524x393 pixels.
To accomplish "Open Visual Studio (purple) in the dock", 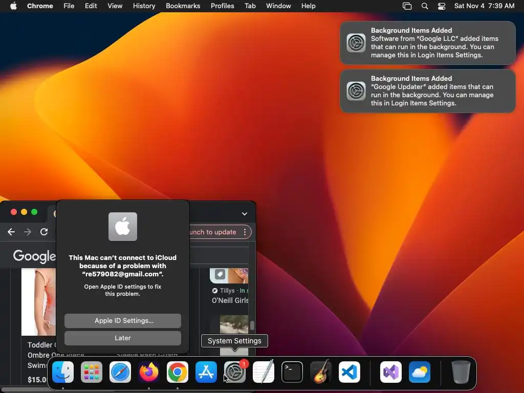I will pyautogui.click(x=391, y=372).
